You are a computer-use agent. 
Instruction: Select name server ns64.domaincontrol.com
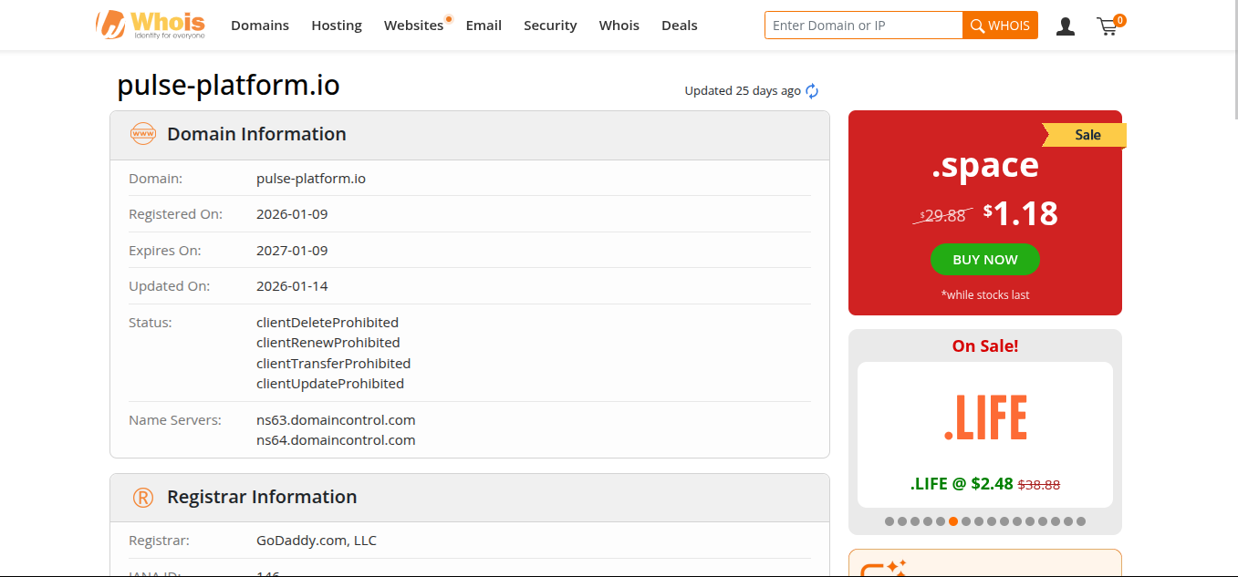pyautogui.click(x=336, y=440)
